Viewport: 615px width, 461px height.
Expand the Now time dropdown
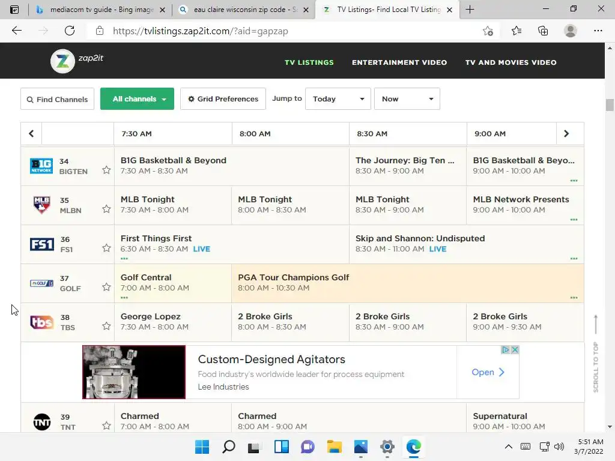pyautogui.click(x=407, y=99)
